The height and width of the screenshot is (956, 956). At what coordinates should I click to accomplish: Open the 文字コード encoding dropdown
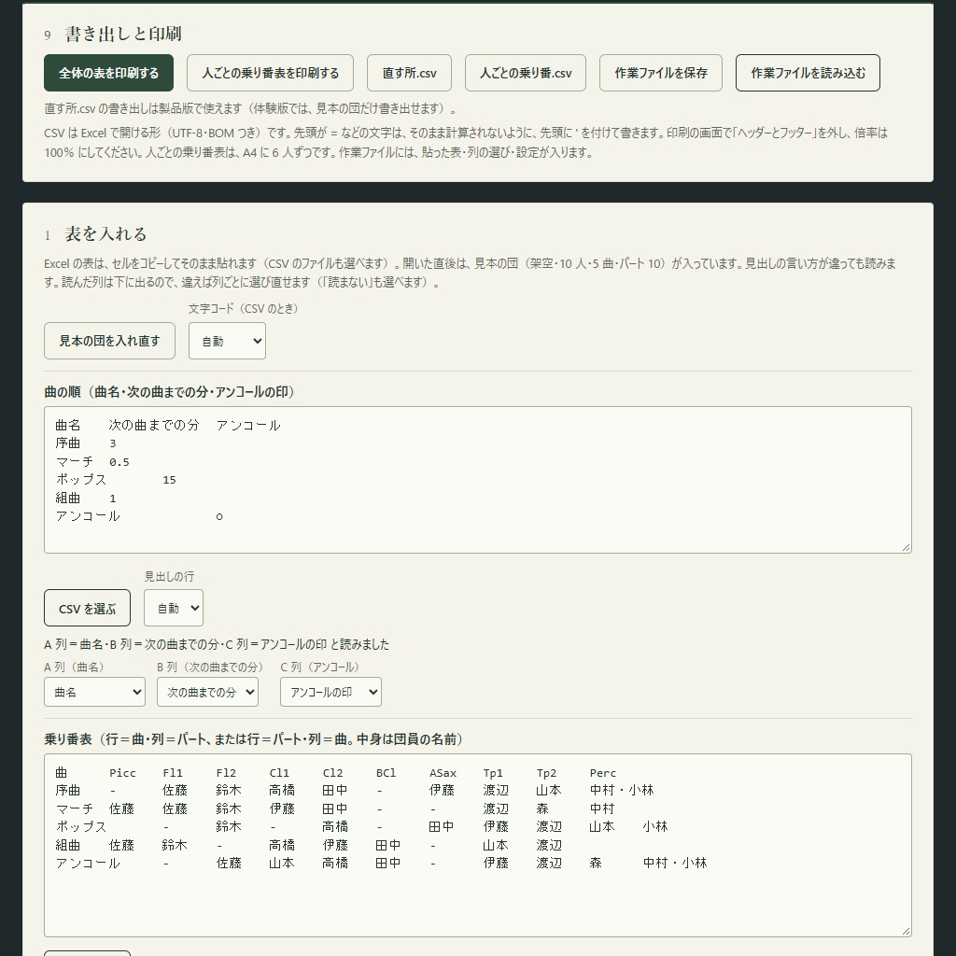(x=228, y=341)
